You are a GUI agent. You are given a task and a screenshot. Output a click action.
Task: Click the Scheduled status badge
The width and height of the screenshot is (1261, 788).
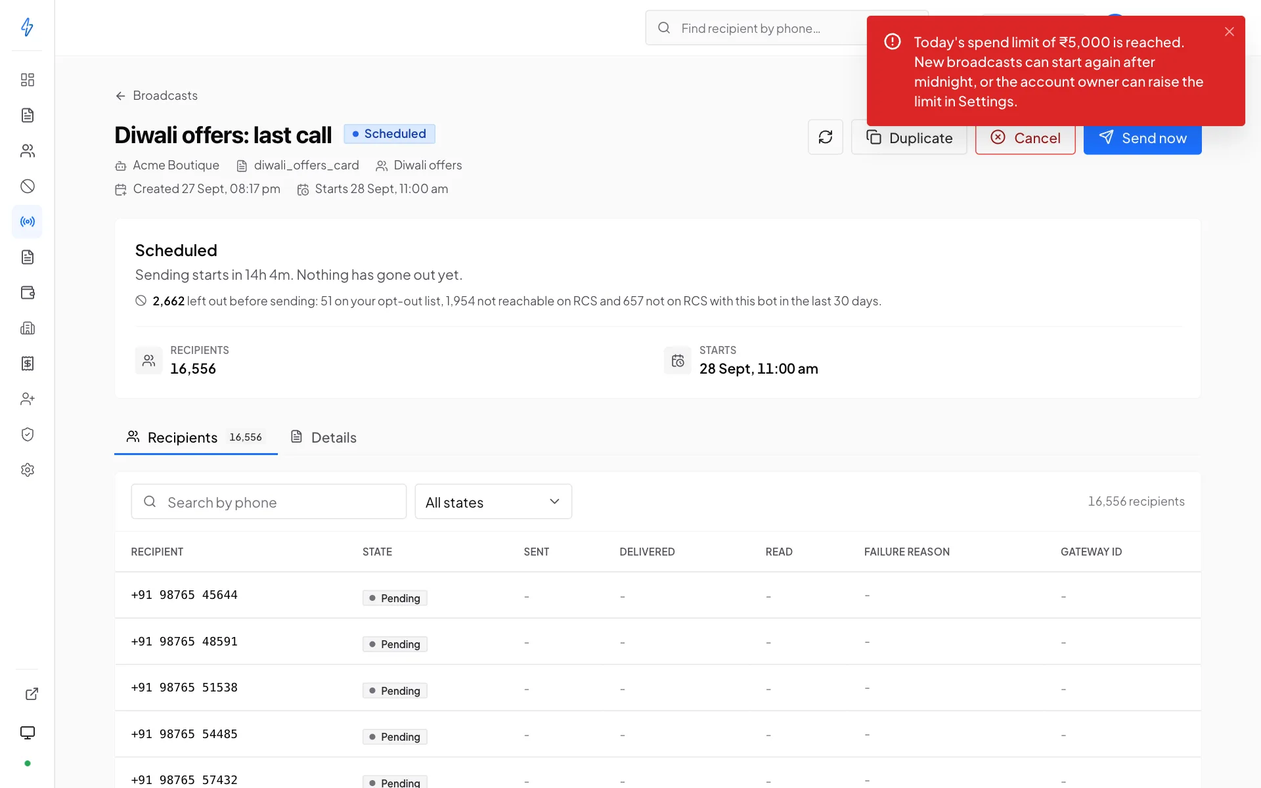[389, 134]
